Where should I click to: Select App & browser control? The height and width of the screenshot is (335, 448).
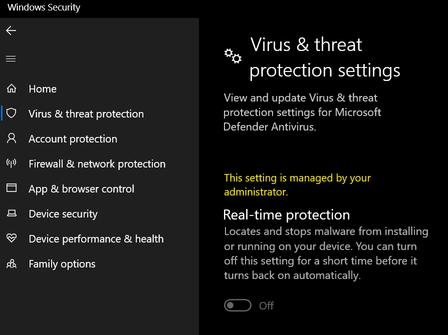[81, 189]
